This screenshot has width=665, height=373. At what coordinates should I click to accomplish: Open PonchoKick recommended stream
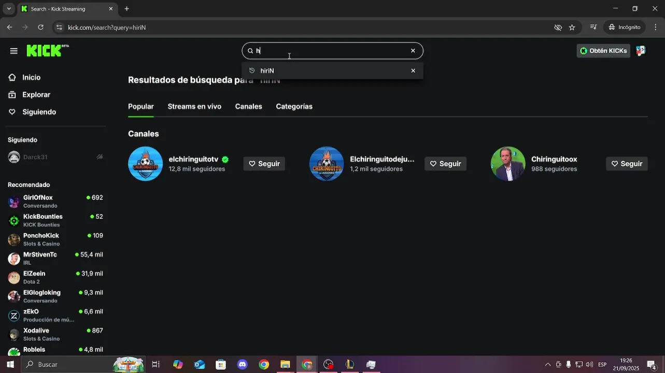click(55, 239)
